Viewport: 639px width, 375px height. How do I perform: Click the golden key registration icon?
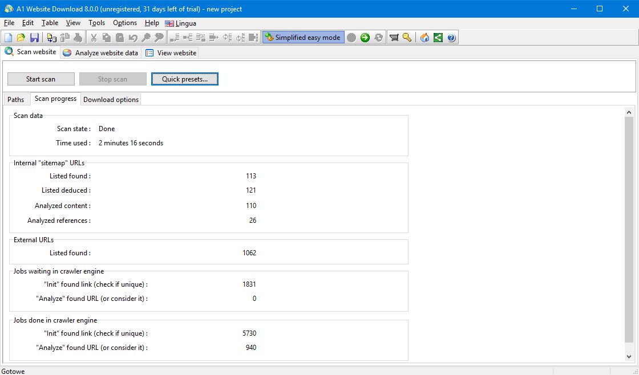(407, 38)
